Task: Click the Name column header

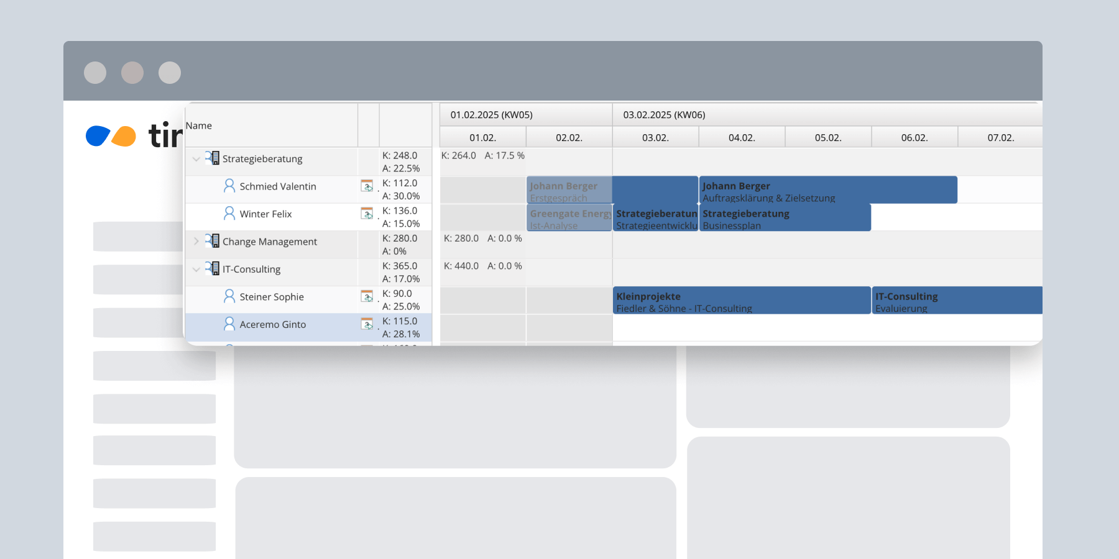Action: coord(199,125)
